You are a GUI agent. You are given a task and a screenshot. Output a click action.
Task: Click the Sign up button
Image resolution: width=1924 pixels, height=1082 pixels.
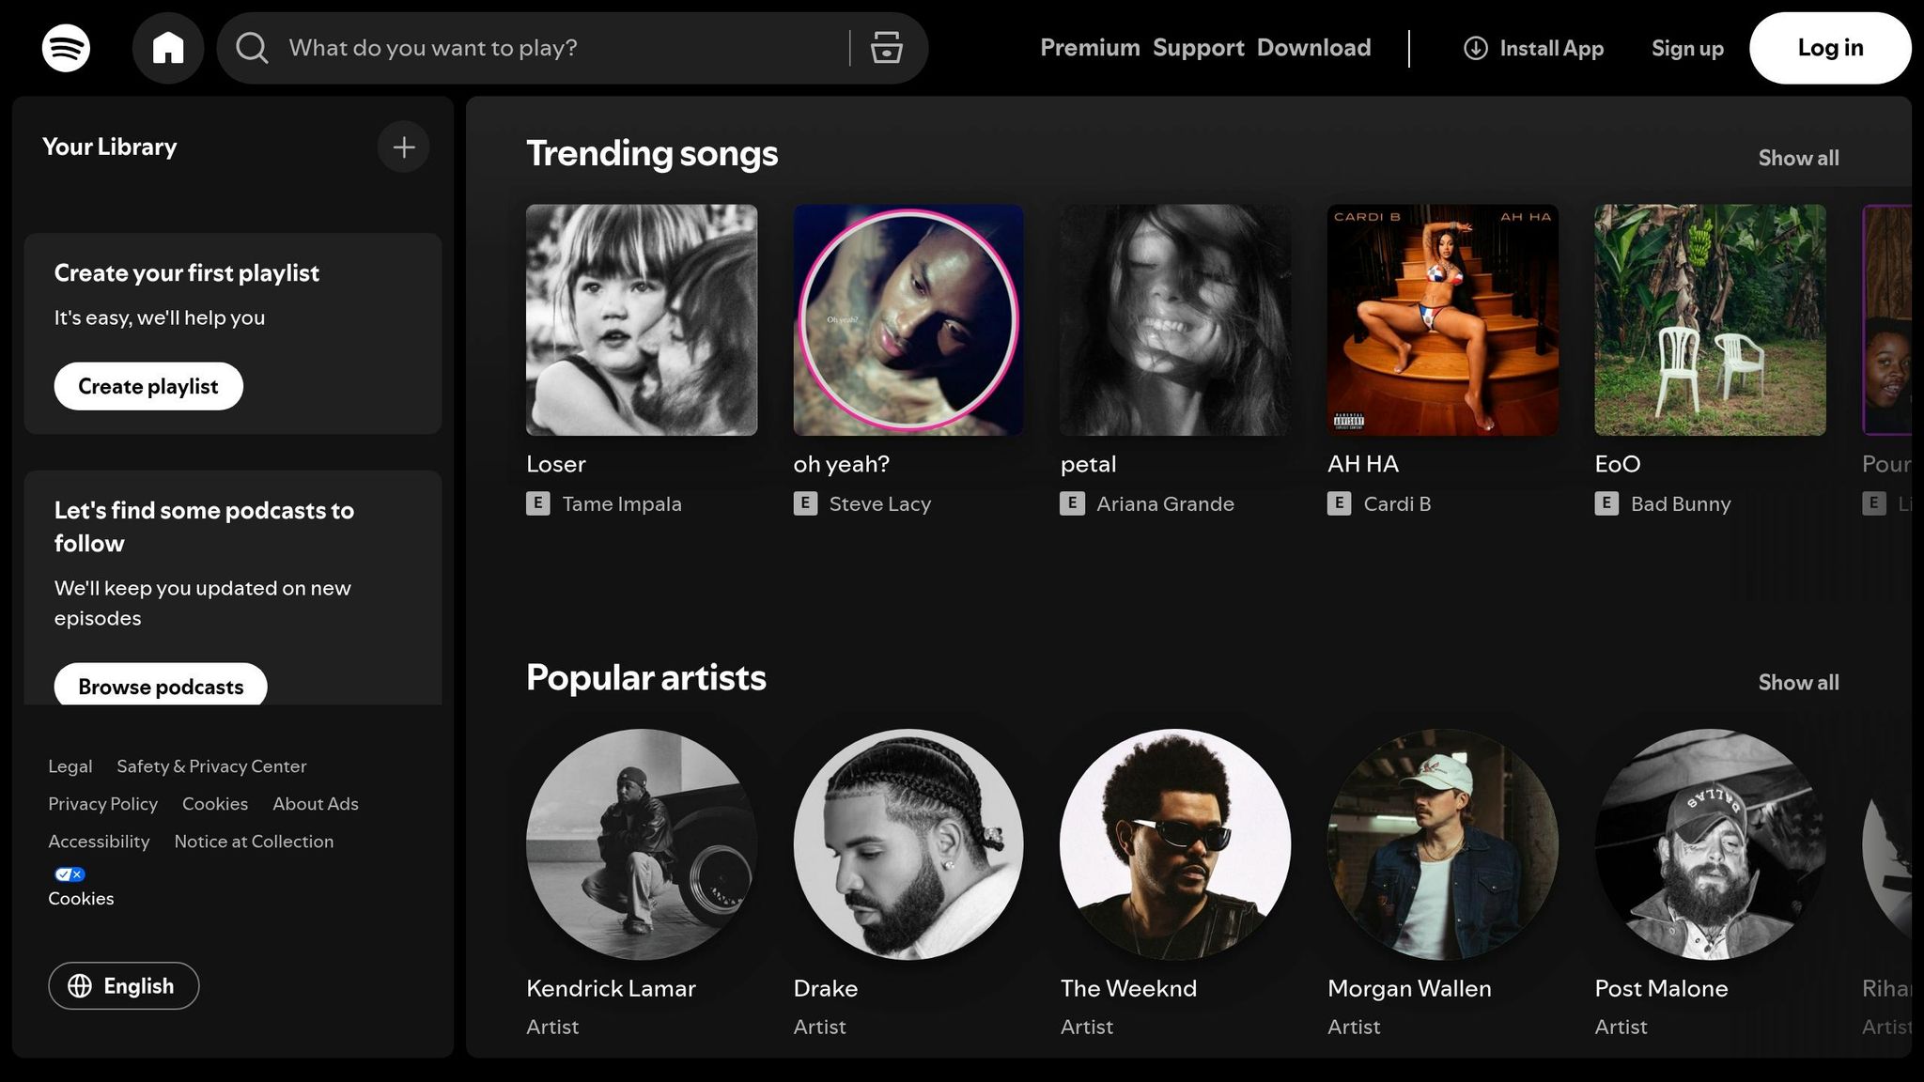1687,48
